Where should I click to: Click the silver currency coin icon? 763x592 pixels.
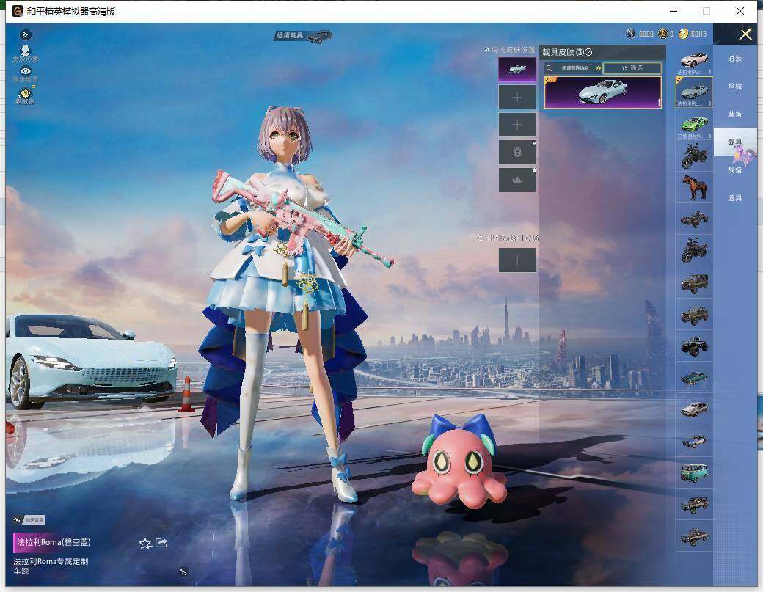click(x=631, y=34)
